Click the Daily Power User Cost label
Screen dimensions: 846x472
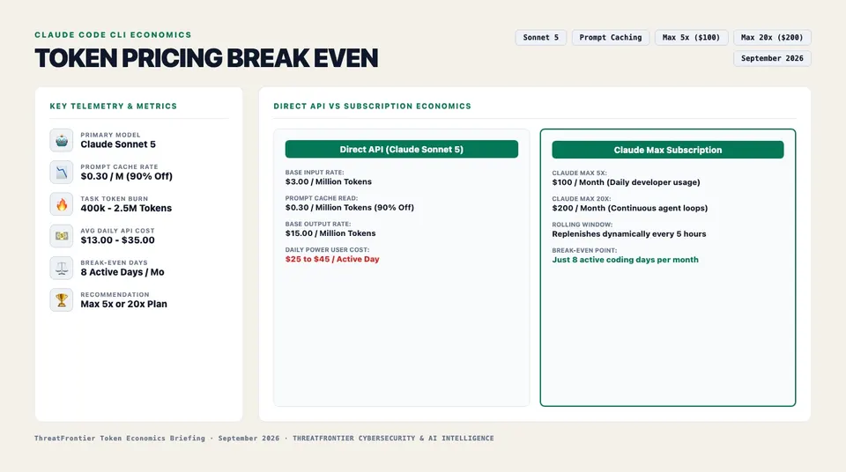328,250
